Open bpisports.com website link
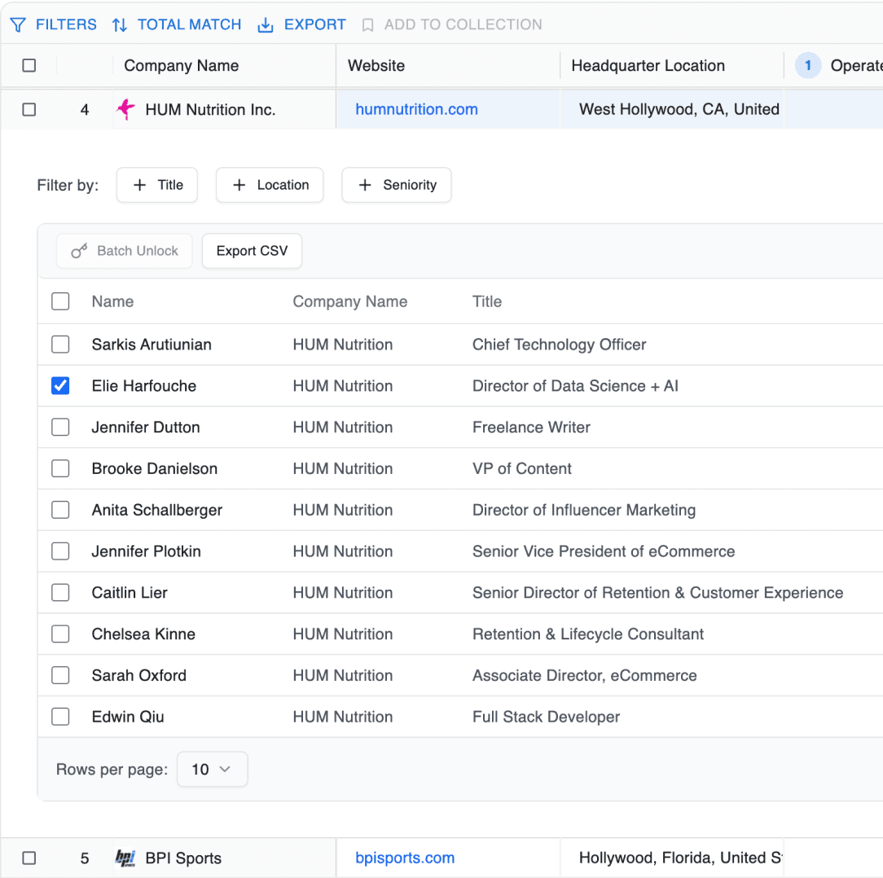 405,858
